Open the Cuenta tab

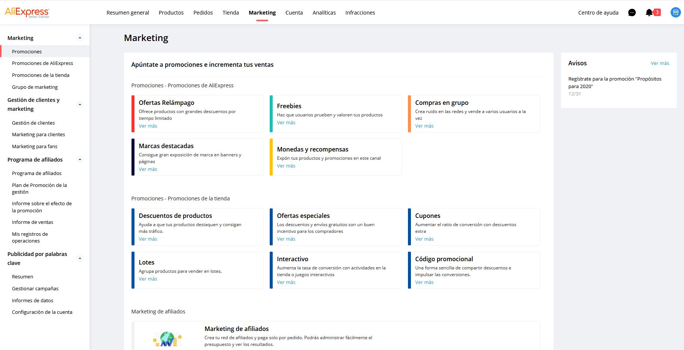point(294,13)
